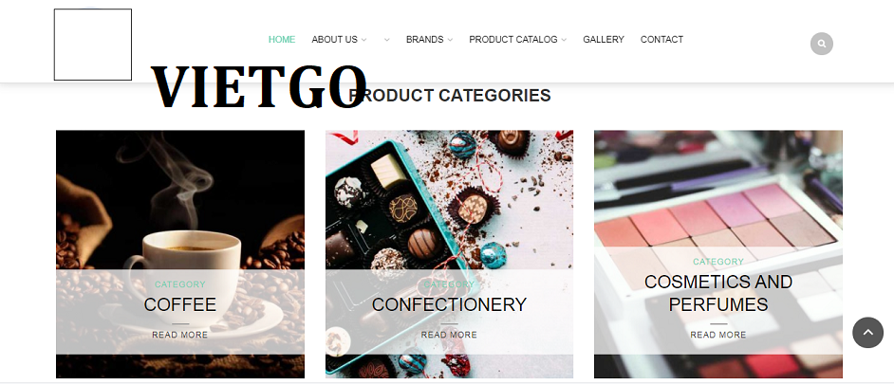894x384 pixels.
Task: Select the makeup palette thumbnail image
Action: point(718,254)
